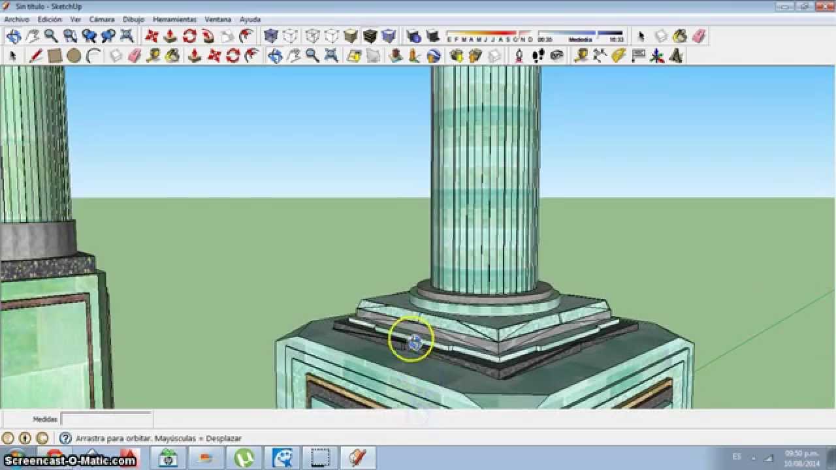Viewport: 836px width, 470px height.
Task: Click the green camera taskbar icon
Action: pos(169,458)
